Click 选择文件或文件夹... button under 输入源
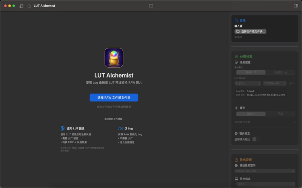Viewport: 302px width, 188px height. click(x=250, y=32)
